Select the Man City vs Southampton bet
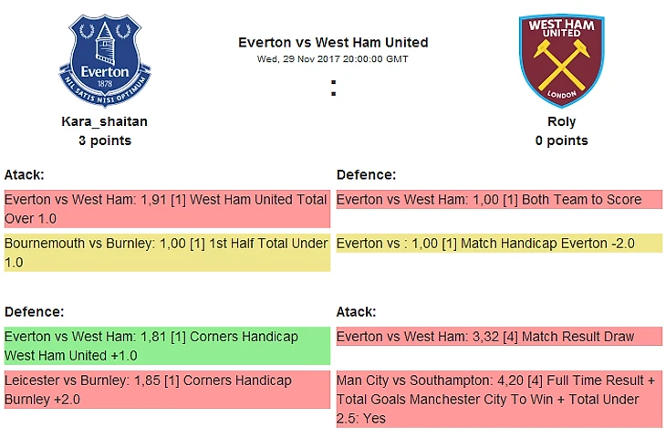Screen dimensions: 666x438 (x=498, y=399)
